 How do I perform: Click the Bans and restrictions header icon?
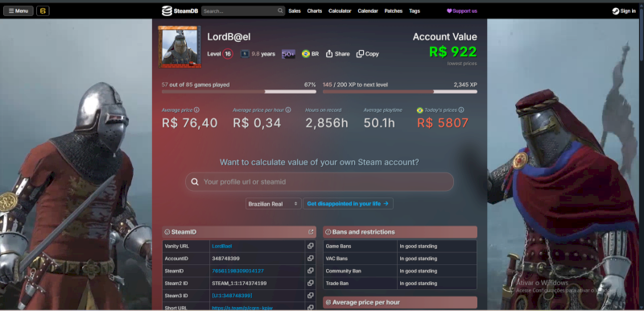pyautogui.click(x=328, y=232)
